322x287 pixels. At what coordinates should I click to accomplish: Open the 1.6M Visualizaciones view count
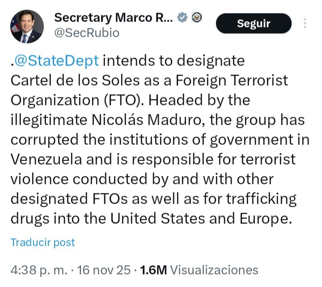pyautogui.click(x=199, y=270)
